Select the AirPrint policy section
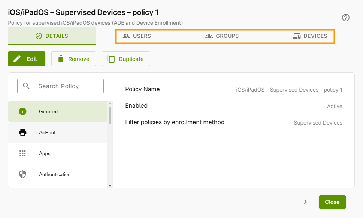 [x=58, y=132]
